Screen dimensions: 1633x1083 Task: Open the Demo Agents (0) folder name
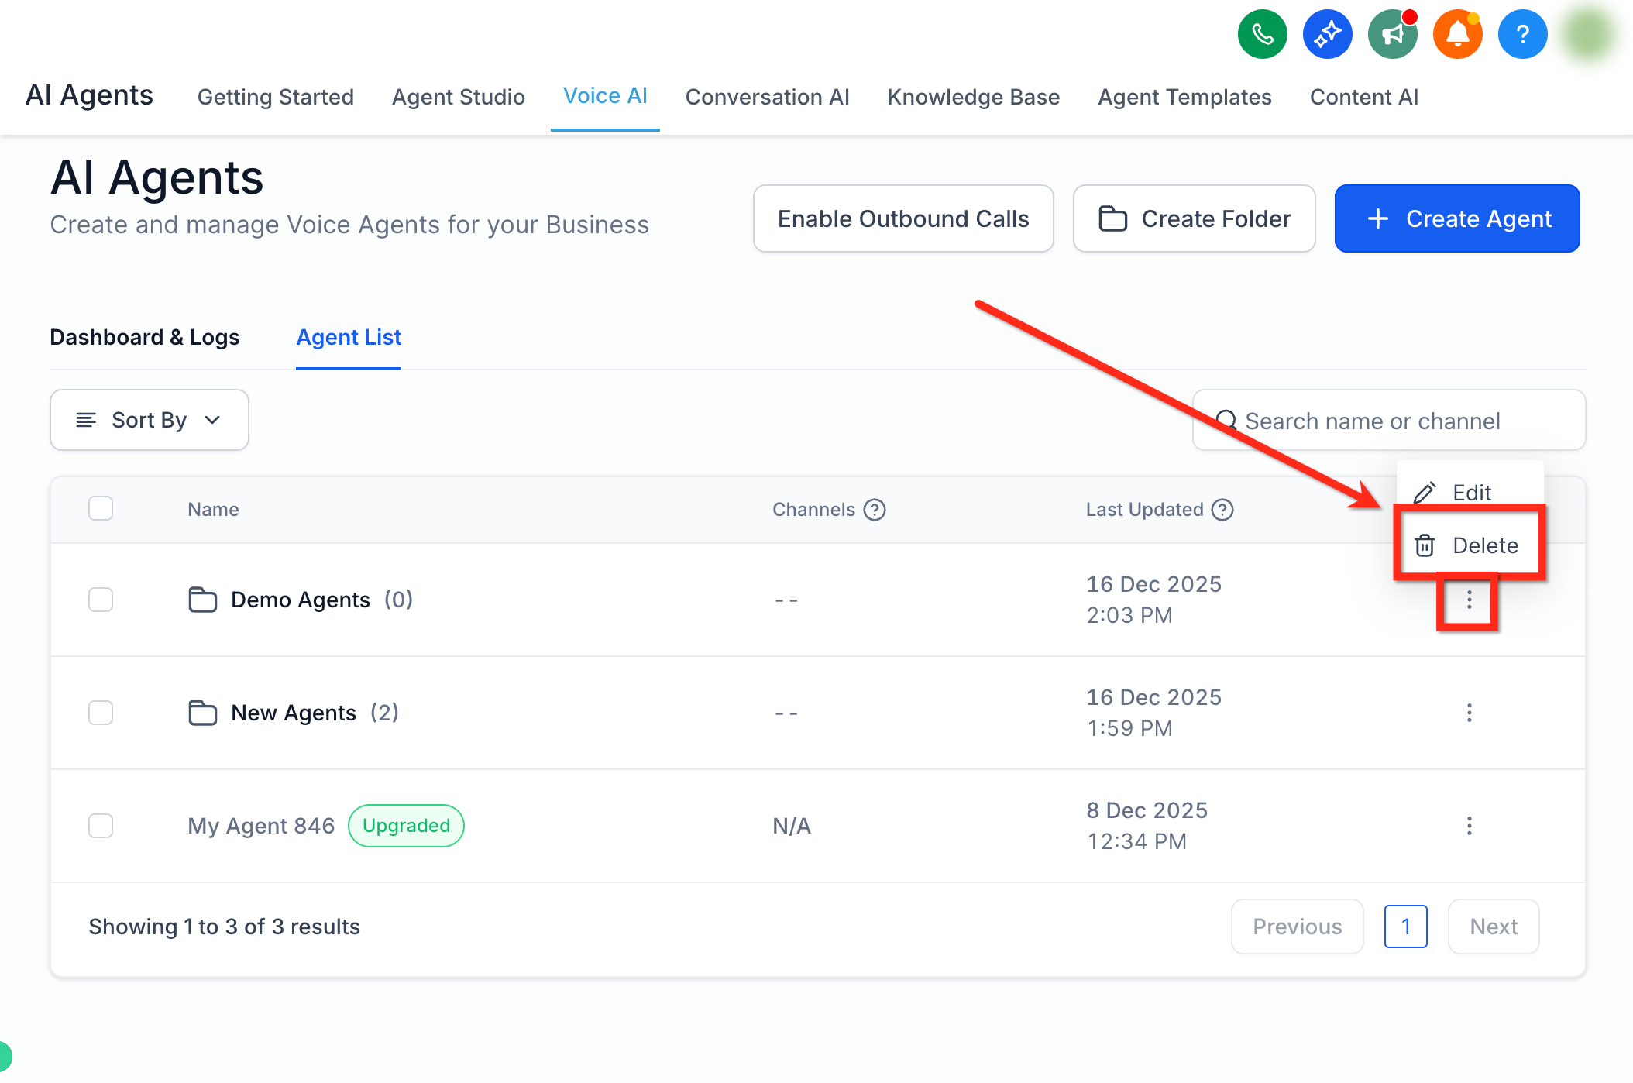pos(322,600)
